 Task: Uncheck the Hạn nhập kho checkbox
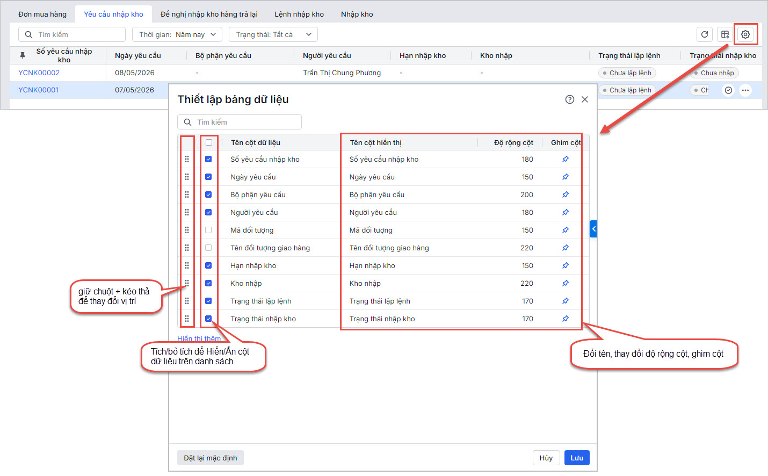[x=208, y=265]
